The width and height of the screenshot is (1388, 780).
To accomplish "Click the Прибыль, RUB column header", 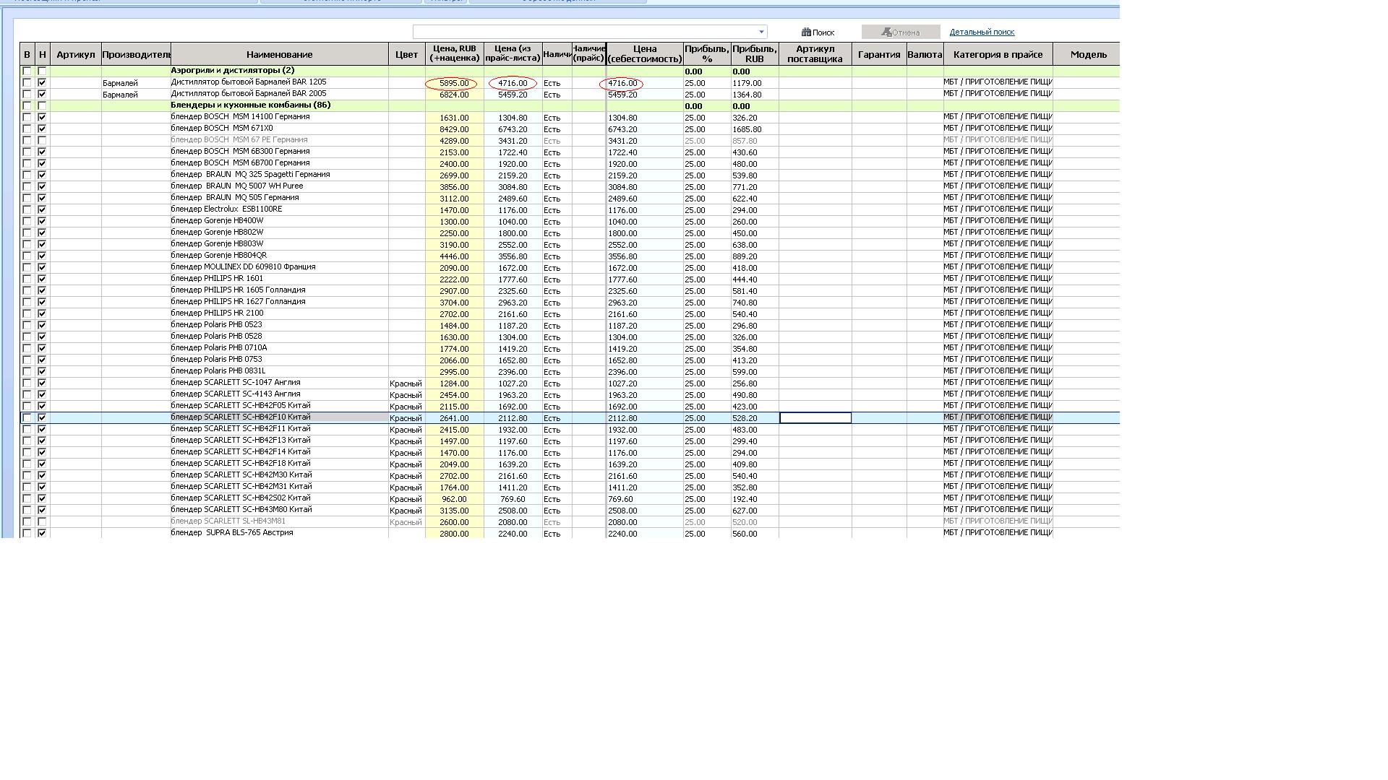I will 755,54.
